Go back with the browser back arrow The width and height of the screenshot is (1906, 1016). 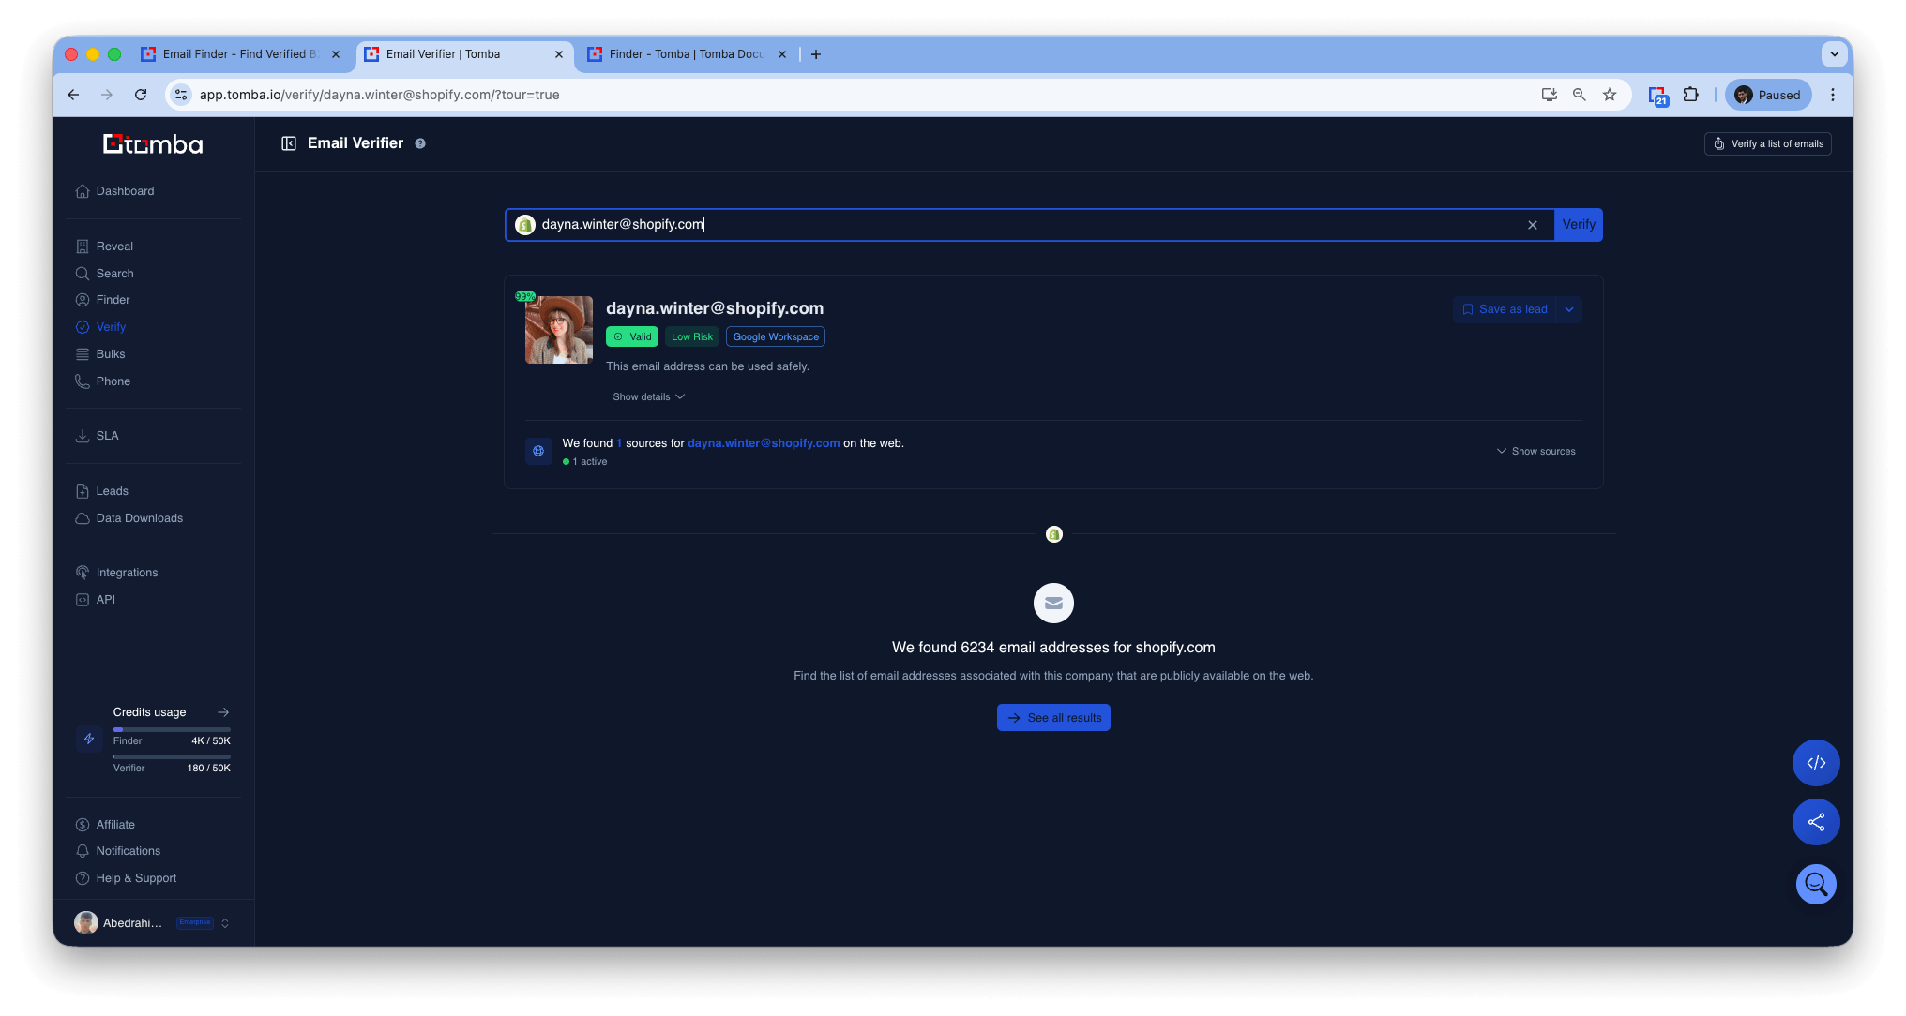pos(73,95)
